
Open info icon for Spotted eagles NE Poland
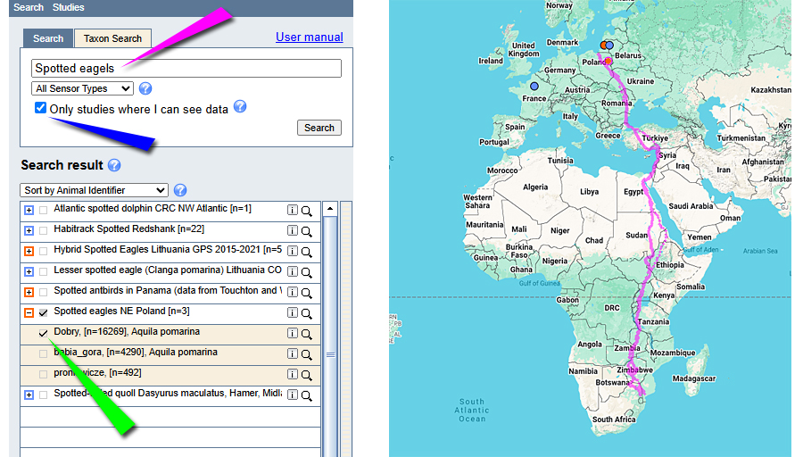pyautogui.click(x=292, y=313)
